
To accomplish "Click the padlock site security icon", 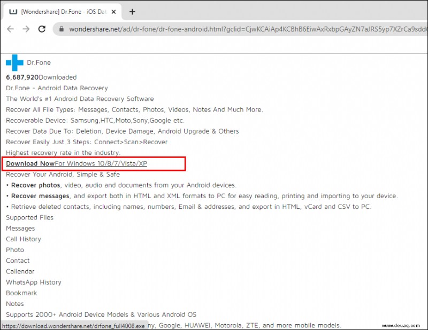I will [62, 29].
